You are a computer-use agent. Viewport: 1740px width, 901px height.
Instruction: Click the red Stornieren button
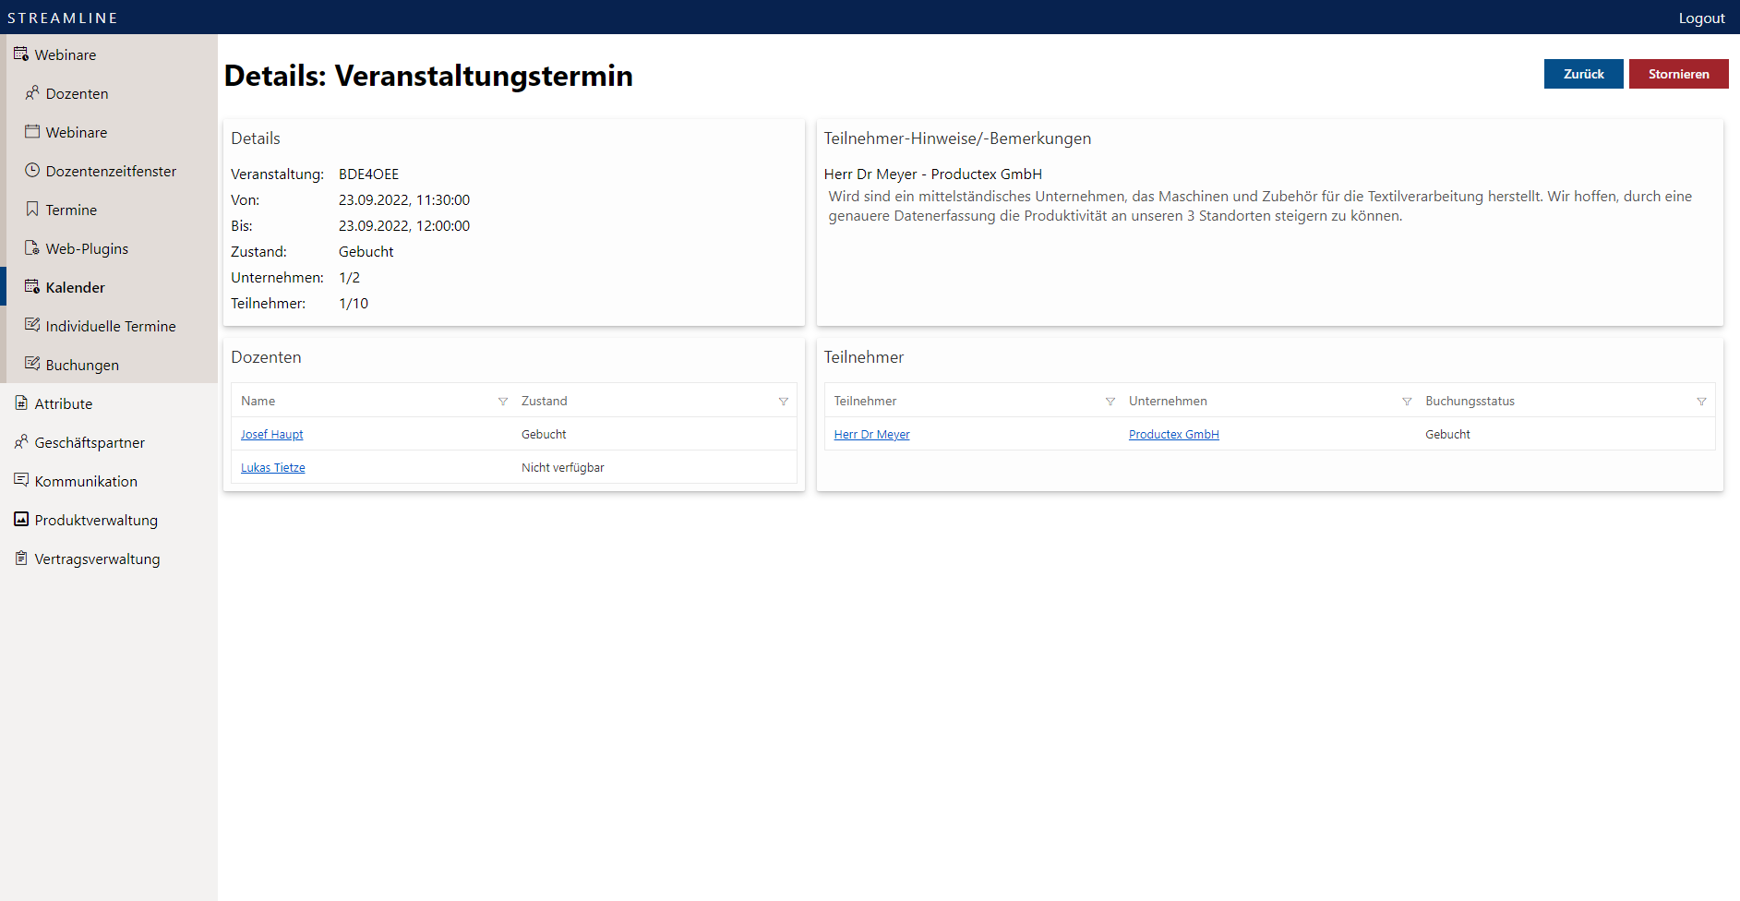[1678, 74]
